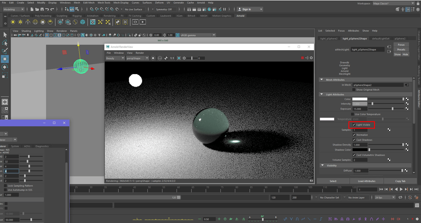Image resolution: width=421 pixels, height=223 pixels.
Task: Click the Load Attributes button
Action: (x=367, y=181)
